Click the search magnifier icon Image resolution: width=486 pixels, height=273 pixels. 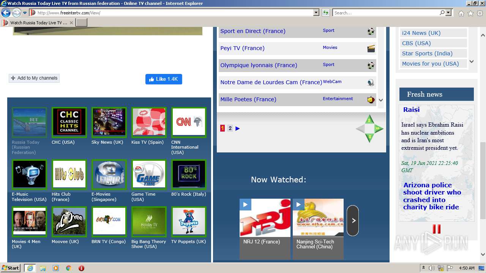(x=442, y=13)
